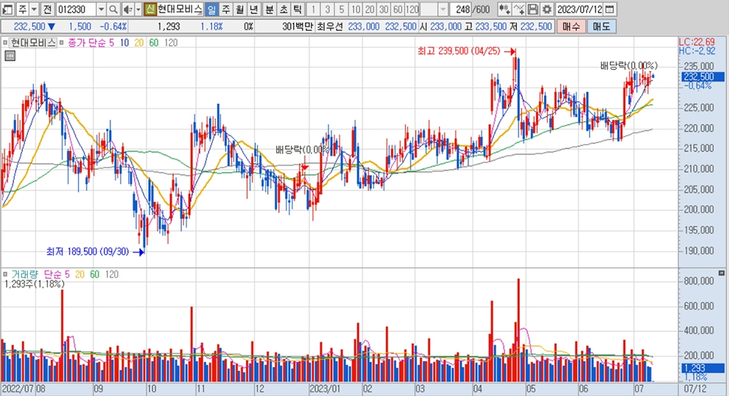The width and height of the screenshot is (729, 396).
Task: Select the 60 interval button
Action: tap(398, 9)
